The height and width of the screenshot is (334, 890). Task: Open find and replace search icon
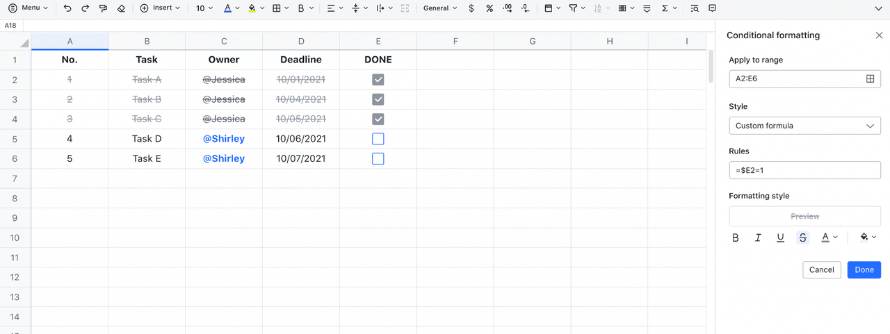click(694, 8)
